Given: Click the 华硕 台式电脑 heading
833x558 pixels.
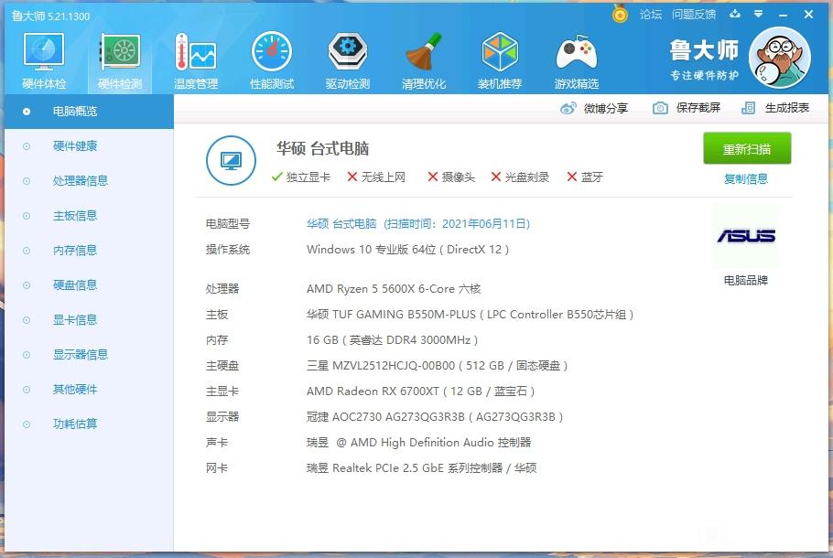Looking at the screenshot, I should [322, 149].
